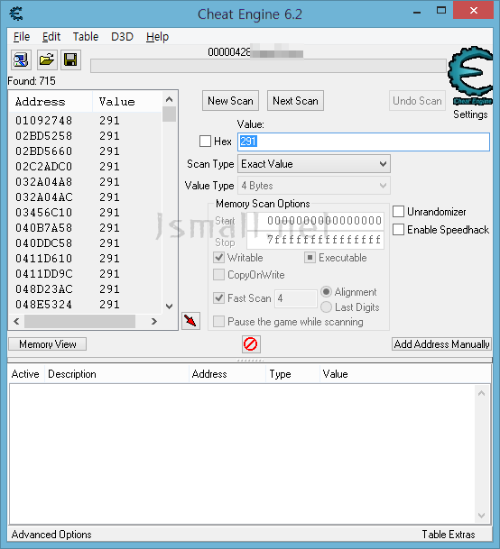Select the Alignment radio button
This screenshot has width=500, height=549.
(x=326, y=292)
